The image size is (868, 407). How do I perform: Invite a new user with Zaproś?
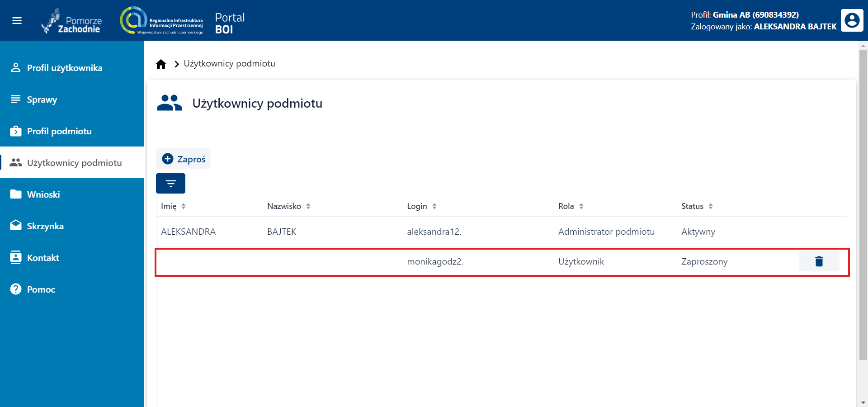click(x=184, y=159)
